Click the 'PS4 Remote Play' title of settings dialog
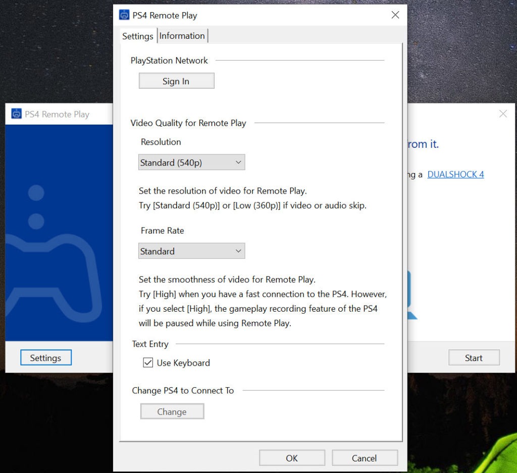Screen dimensions: 517x473 [165, 16]
